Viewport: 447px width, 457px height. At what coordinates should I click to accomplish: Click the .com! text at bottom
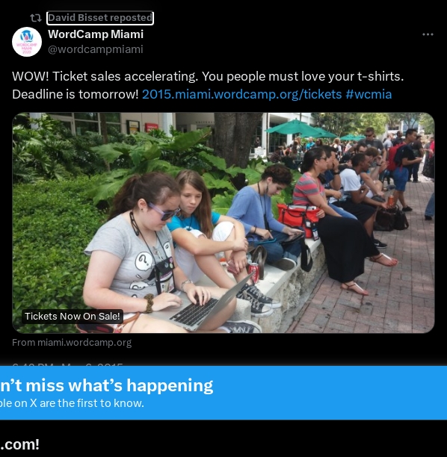(19, 444)
